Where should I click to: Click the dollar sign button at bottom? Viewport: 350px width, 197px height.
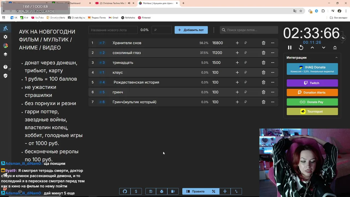coord(136,192)
